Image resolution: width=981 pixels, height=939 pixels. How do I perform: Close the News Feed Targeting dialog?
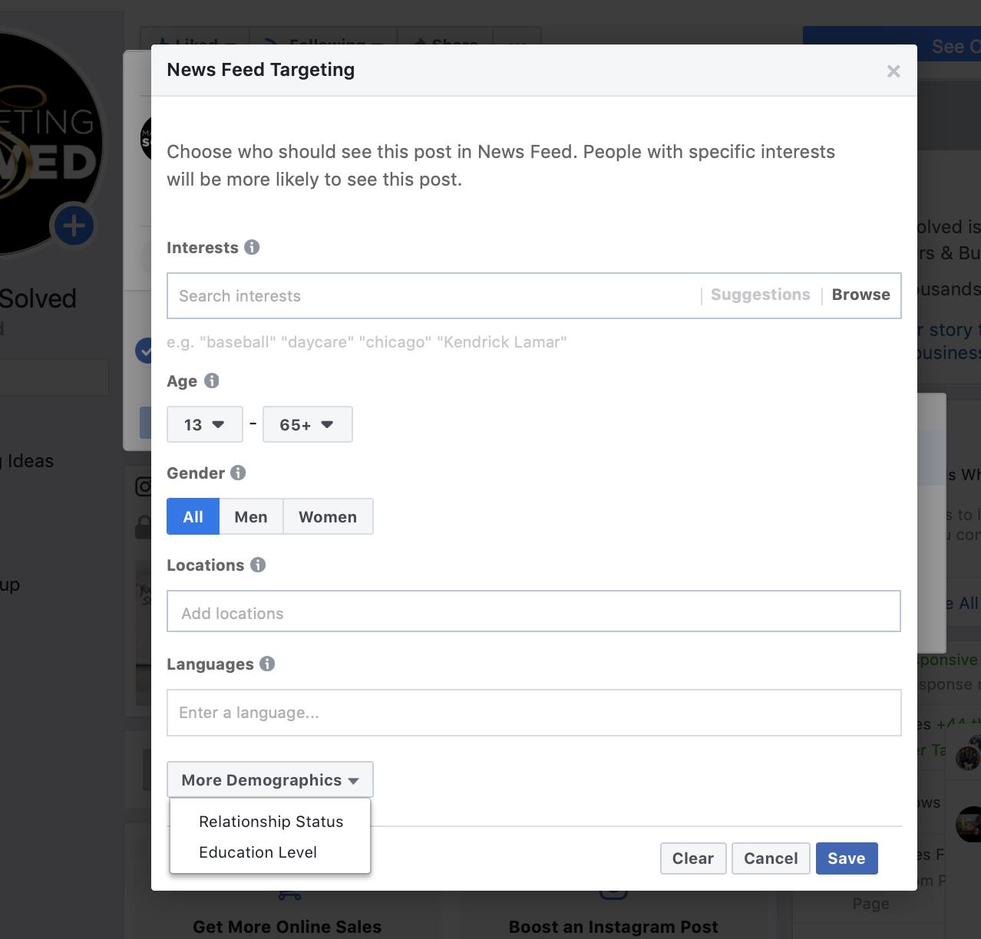893,71
